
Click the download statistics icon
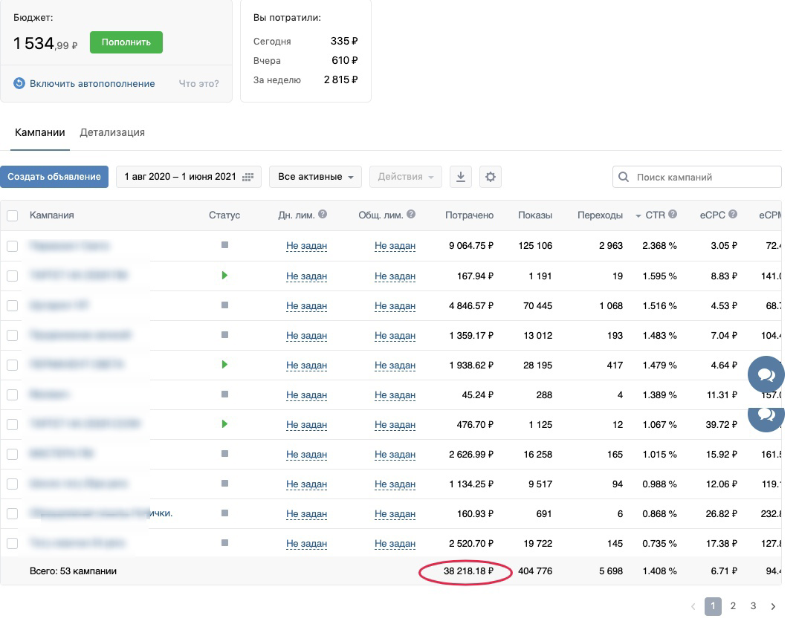click(x=461, y=177)
